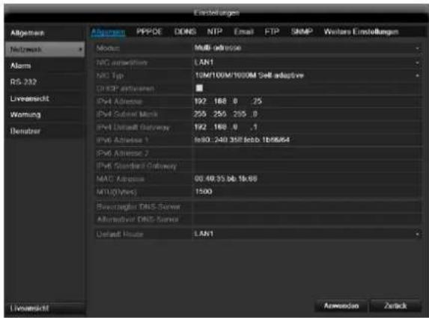
Task: Click the arrow next to Netzwerk
Action: [x=80, y=49]
